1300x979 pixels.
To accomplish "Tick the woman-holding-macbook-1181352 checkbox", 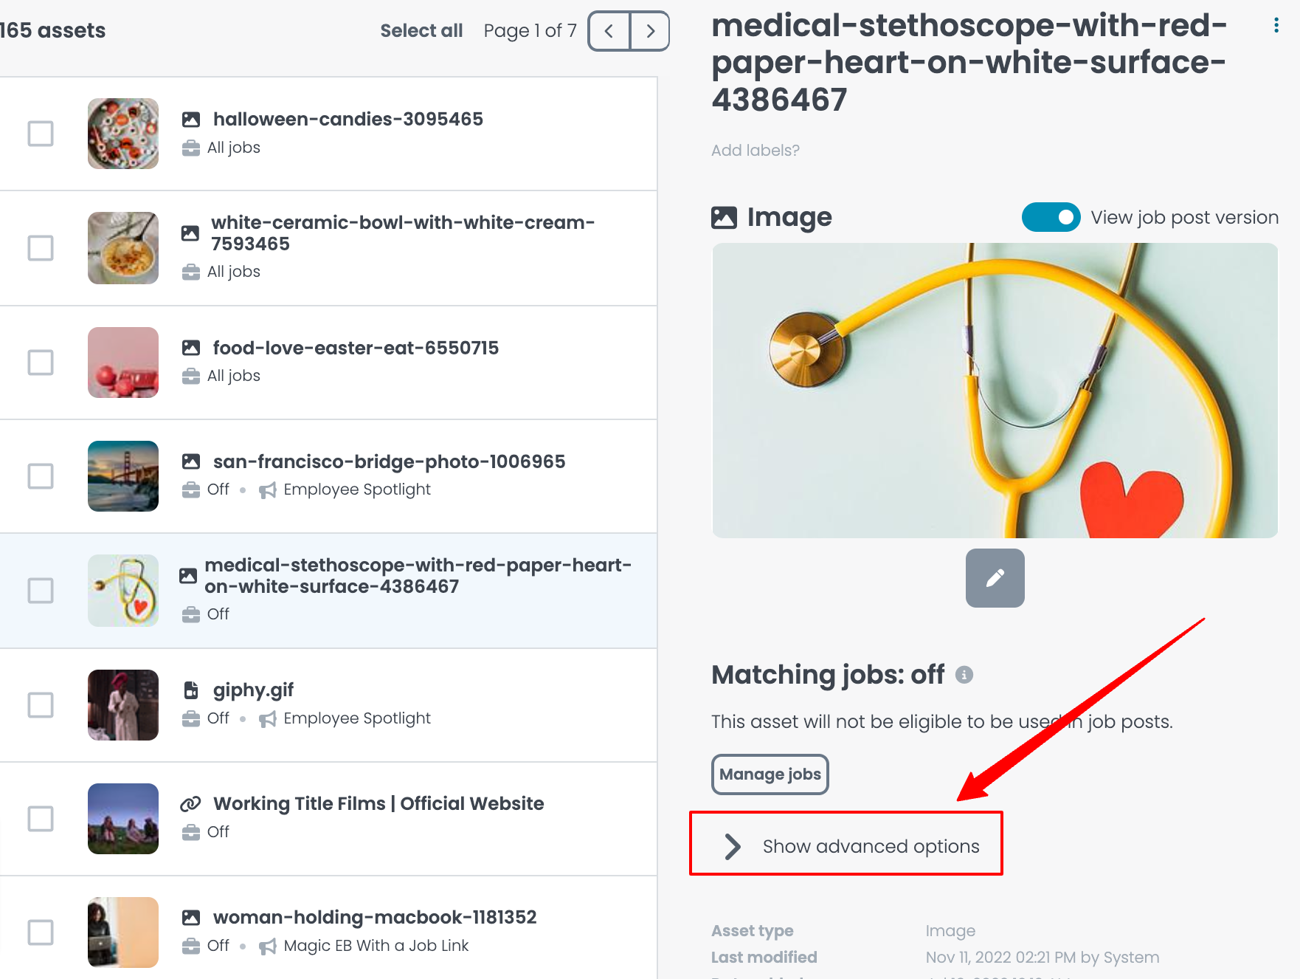I will [x=41, y=932].
